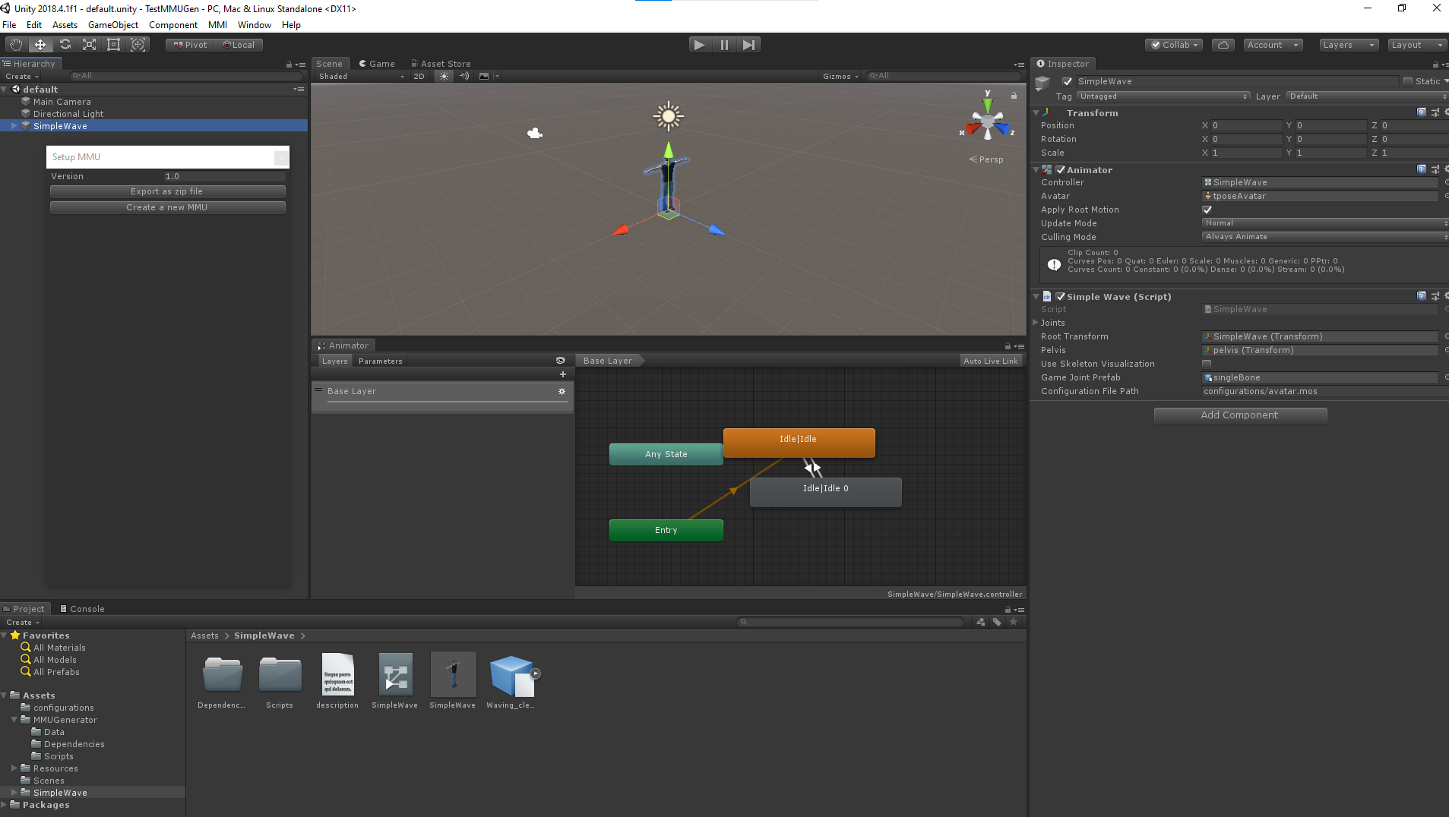The width and height of the screenshot is (1449, 817).
Task: Click the Add Component button
Action: click(x=1240, y=415)
